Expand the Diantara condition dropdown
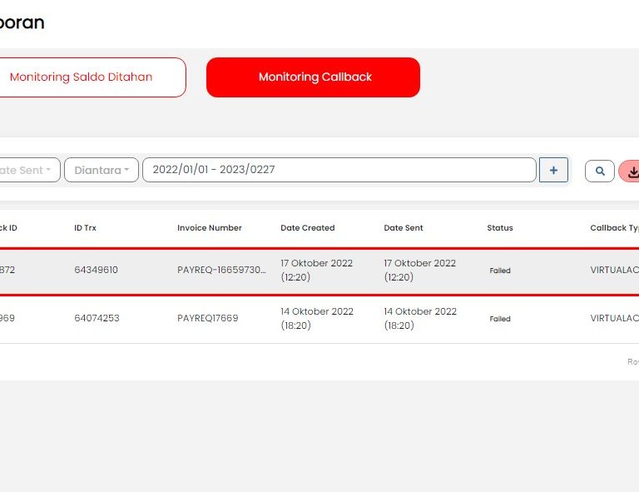The image size is (639, 492). point(102,170)
